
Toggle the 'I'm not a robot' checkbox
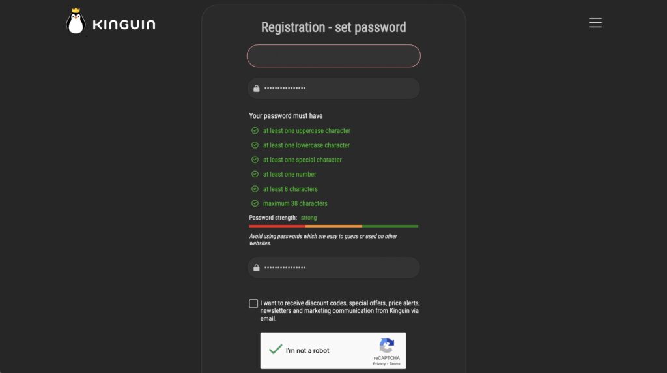pos(276,350)
